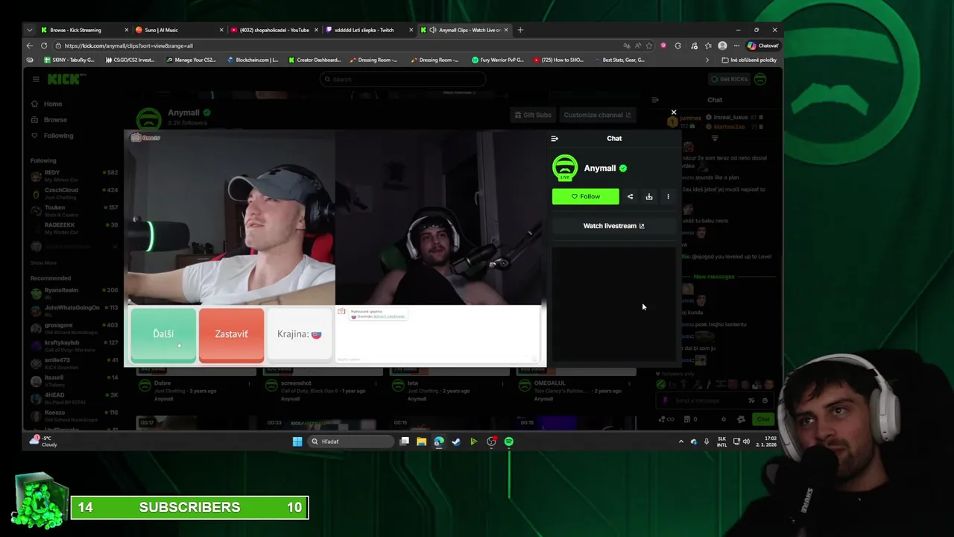
Task: Bookmark page with the star icon
Action: pos(649,45)
